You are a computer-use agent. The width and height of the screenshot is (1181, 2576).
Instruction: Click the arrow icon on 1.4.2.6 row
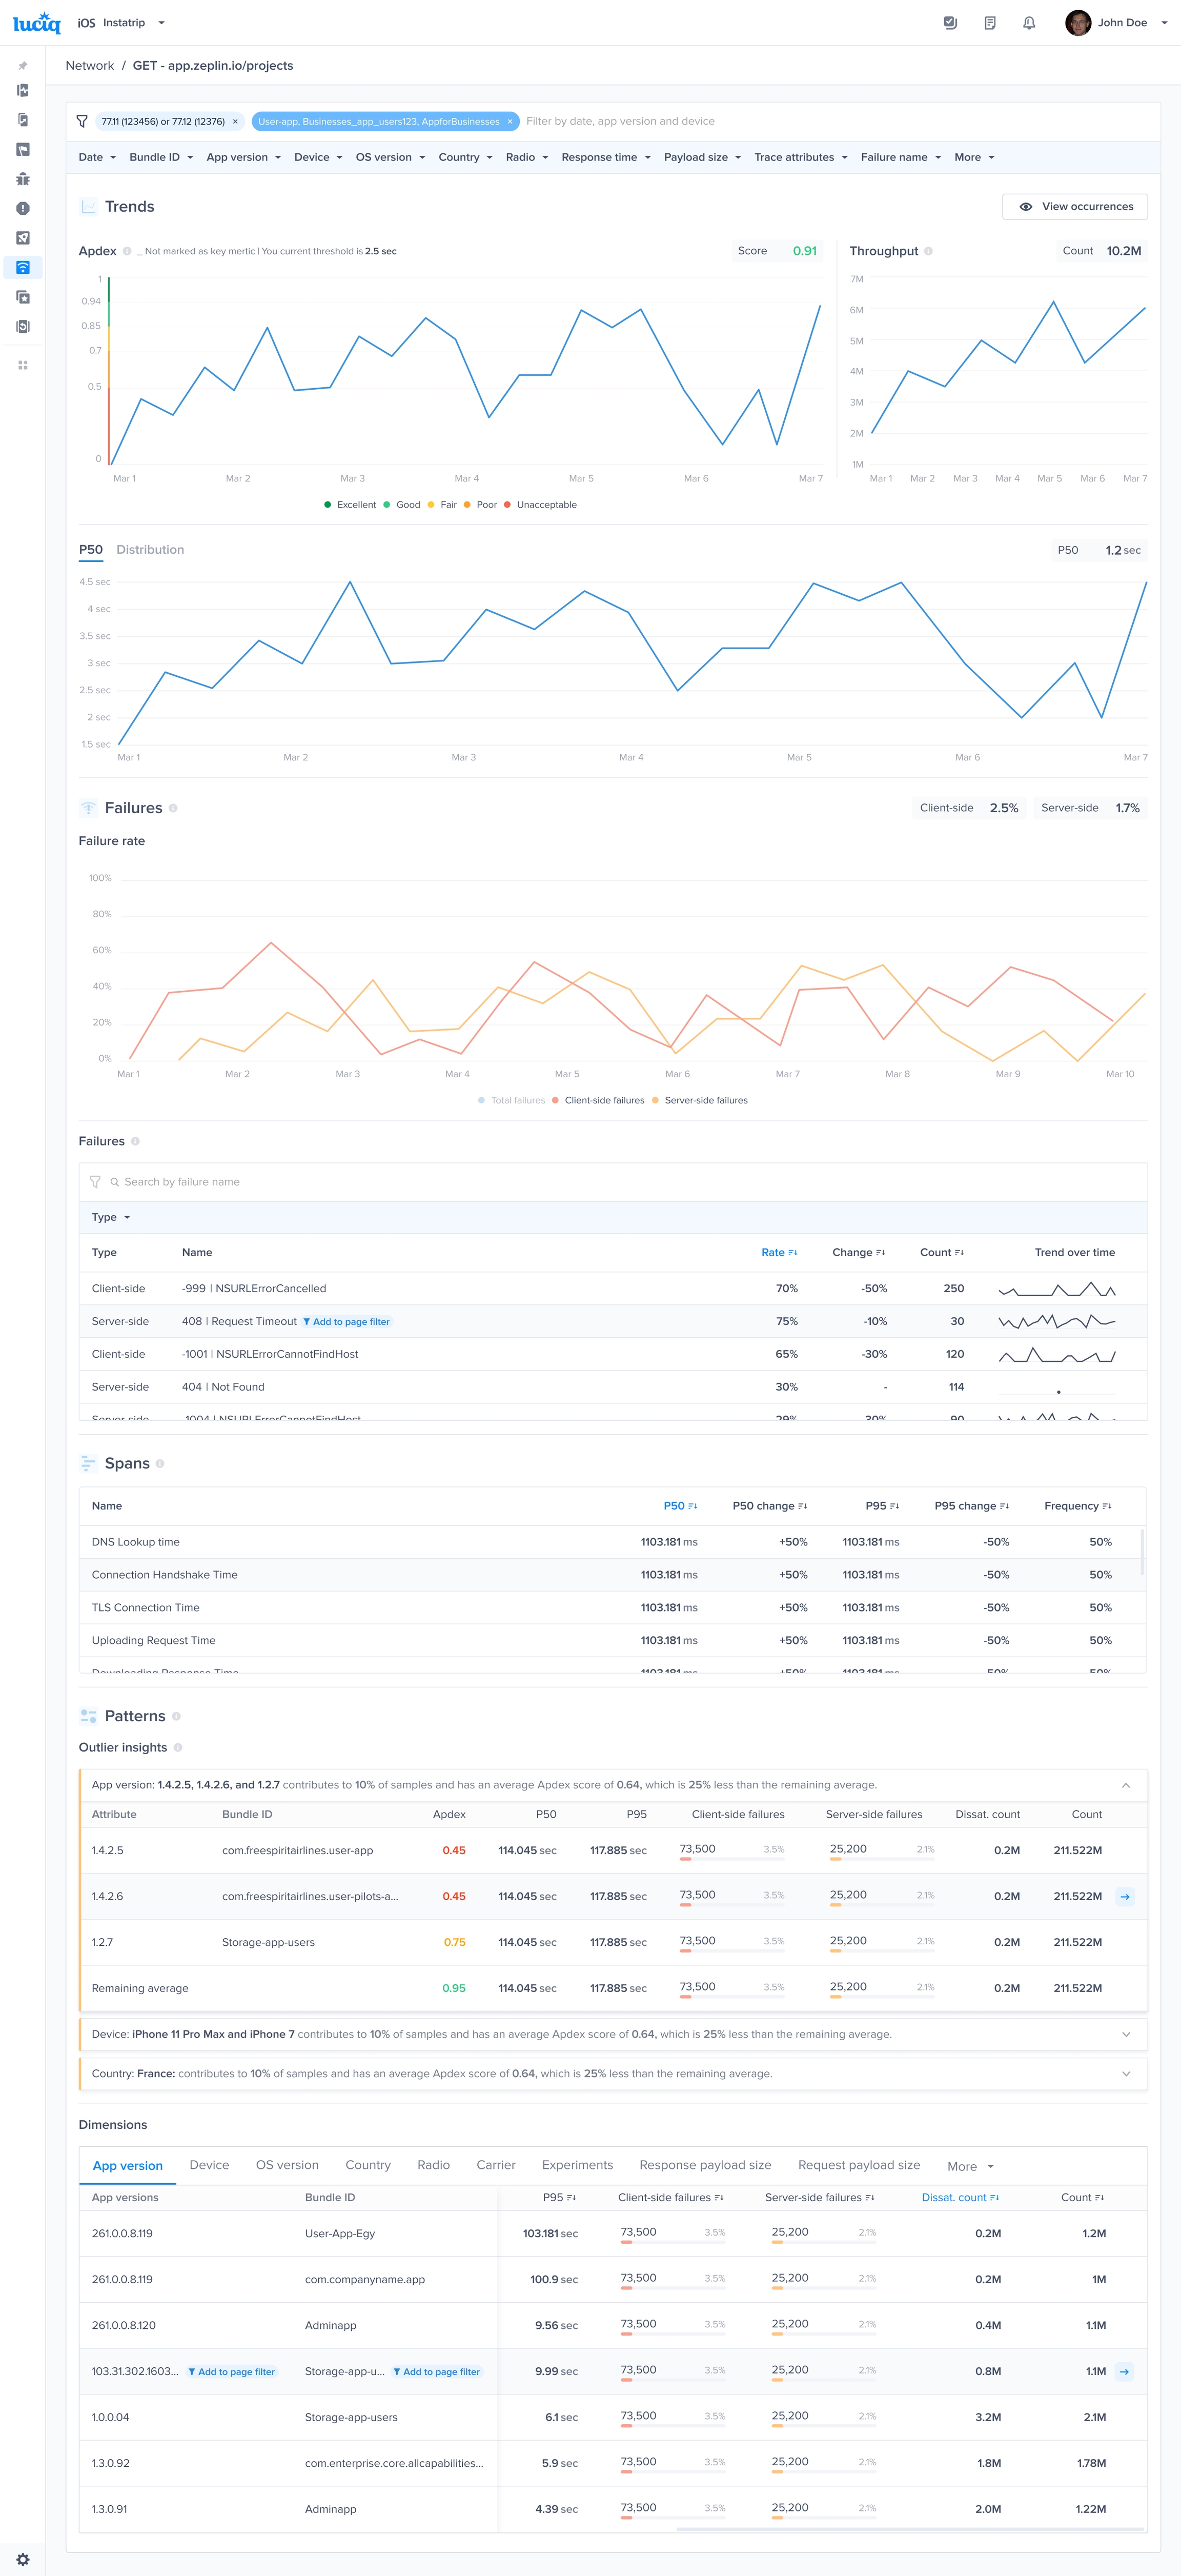(x=1124, y=1896)
